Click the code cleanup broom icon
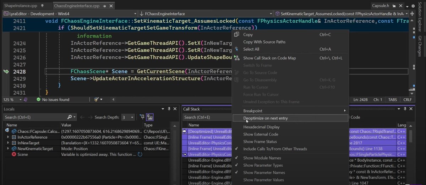The width and height of the screenshot is (426, 185). [x=96, y=100]
